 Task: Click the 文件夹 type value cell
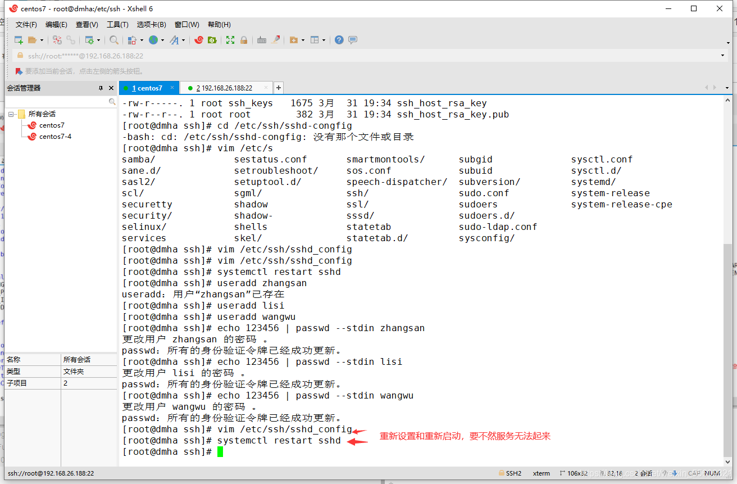click(74, 372)
